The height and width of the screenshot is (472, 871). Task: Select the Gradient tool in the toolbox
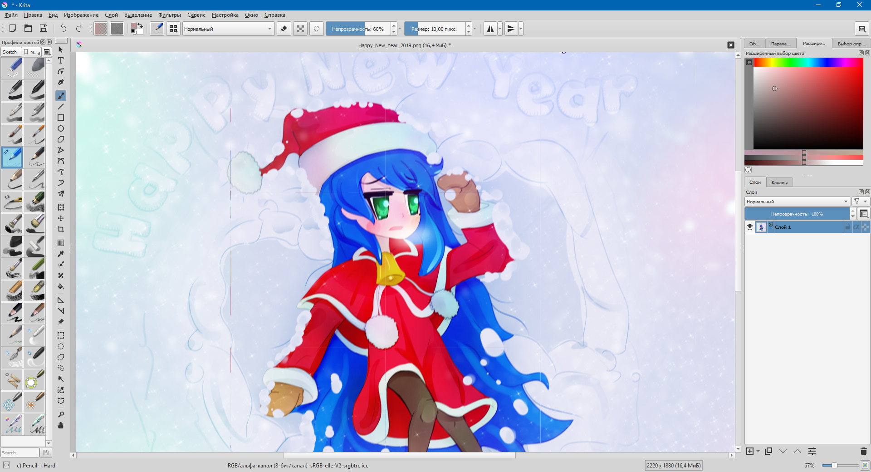point(61,243)
